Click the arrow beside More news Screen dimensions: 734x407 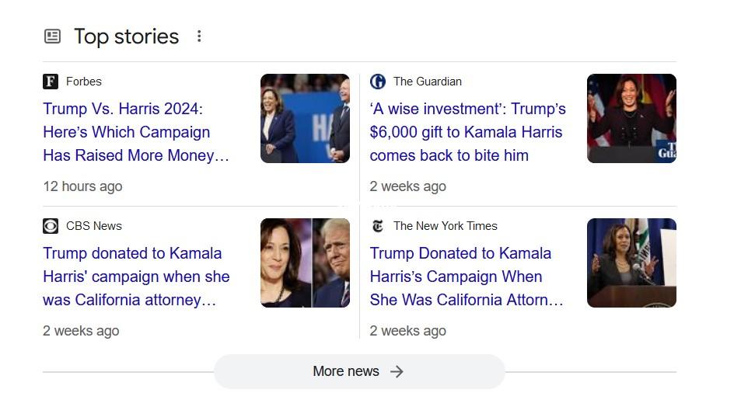[x=397, y=371]
